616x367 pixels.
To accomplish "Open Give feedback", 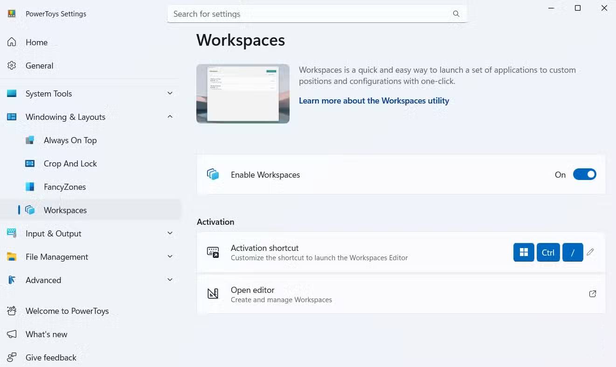I will pyautogui.click(x=90, y=357).
